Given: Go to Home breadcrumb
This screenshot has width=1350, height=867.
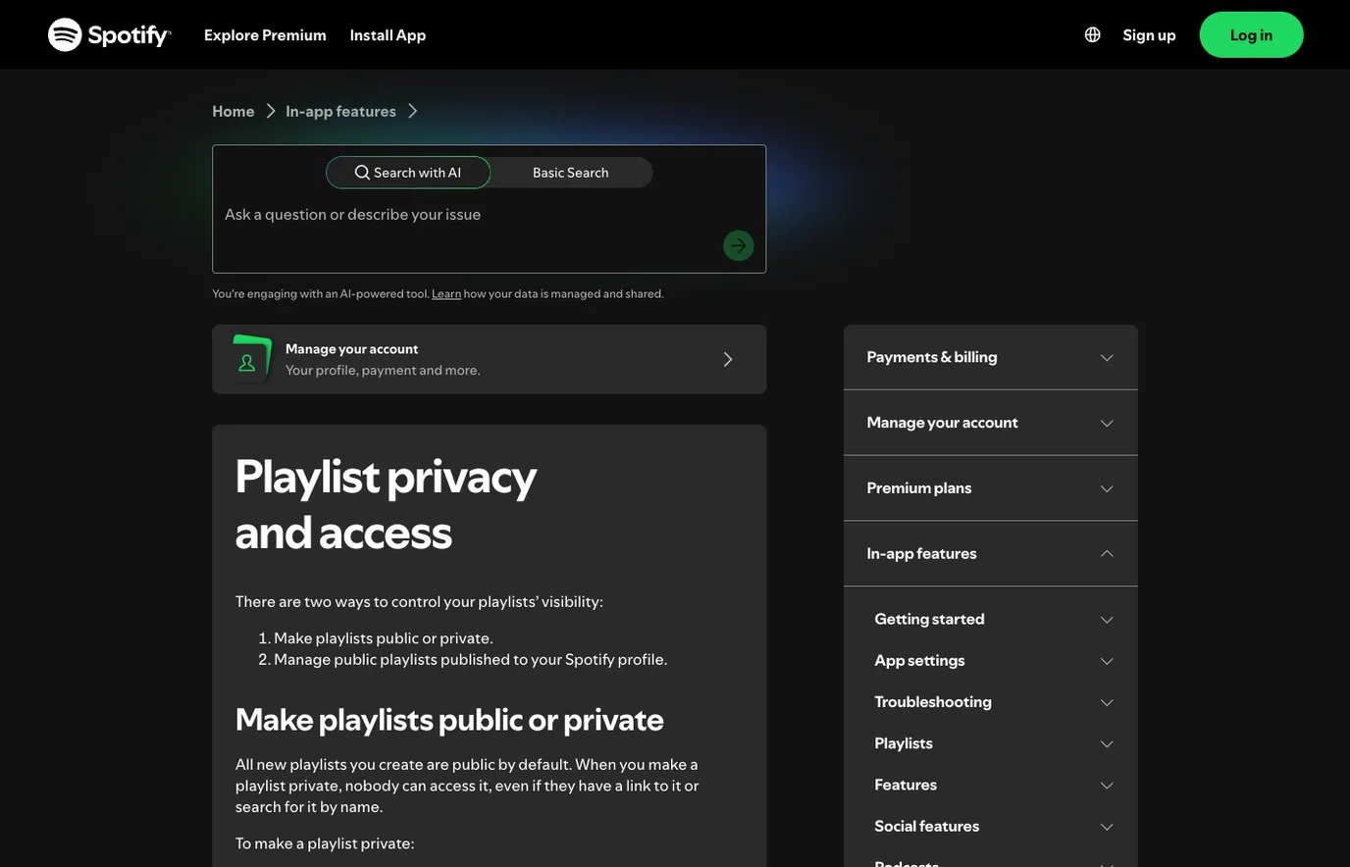Looking at the screenshot, I should pos(234,111).
